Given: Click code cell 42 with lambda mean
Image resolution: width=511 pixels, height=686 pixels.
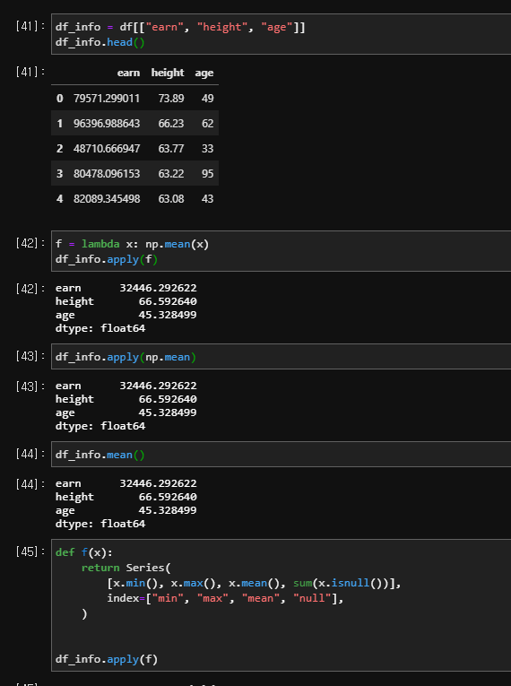Looking at the screenshot, I should (281, 251).
